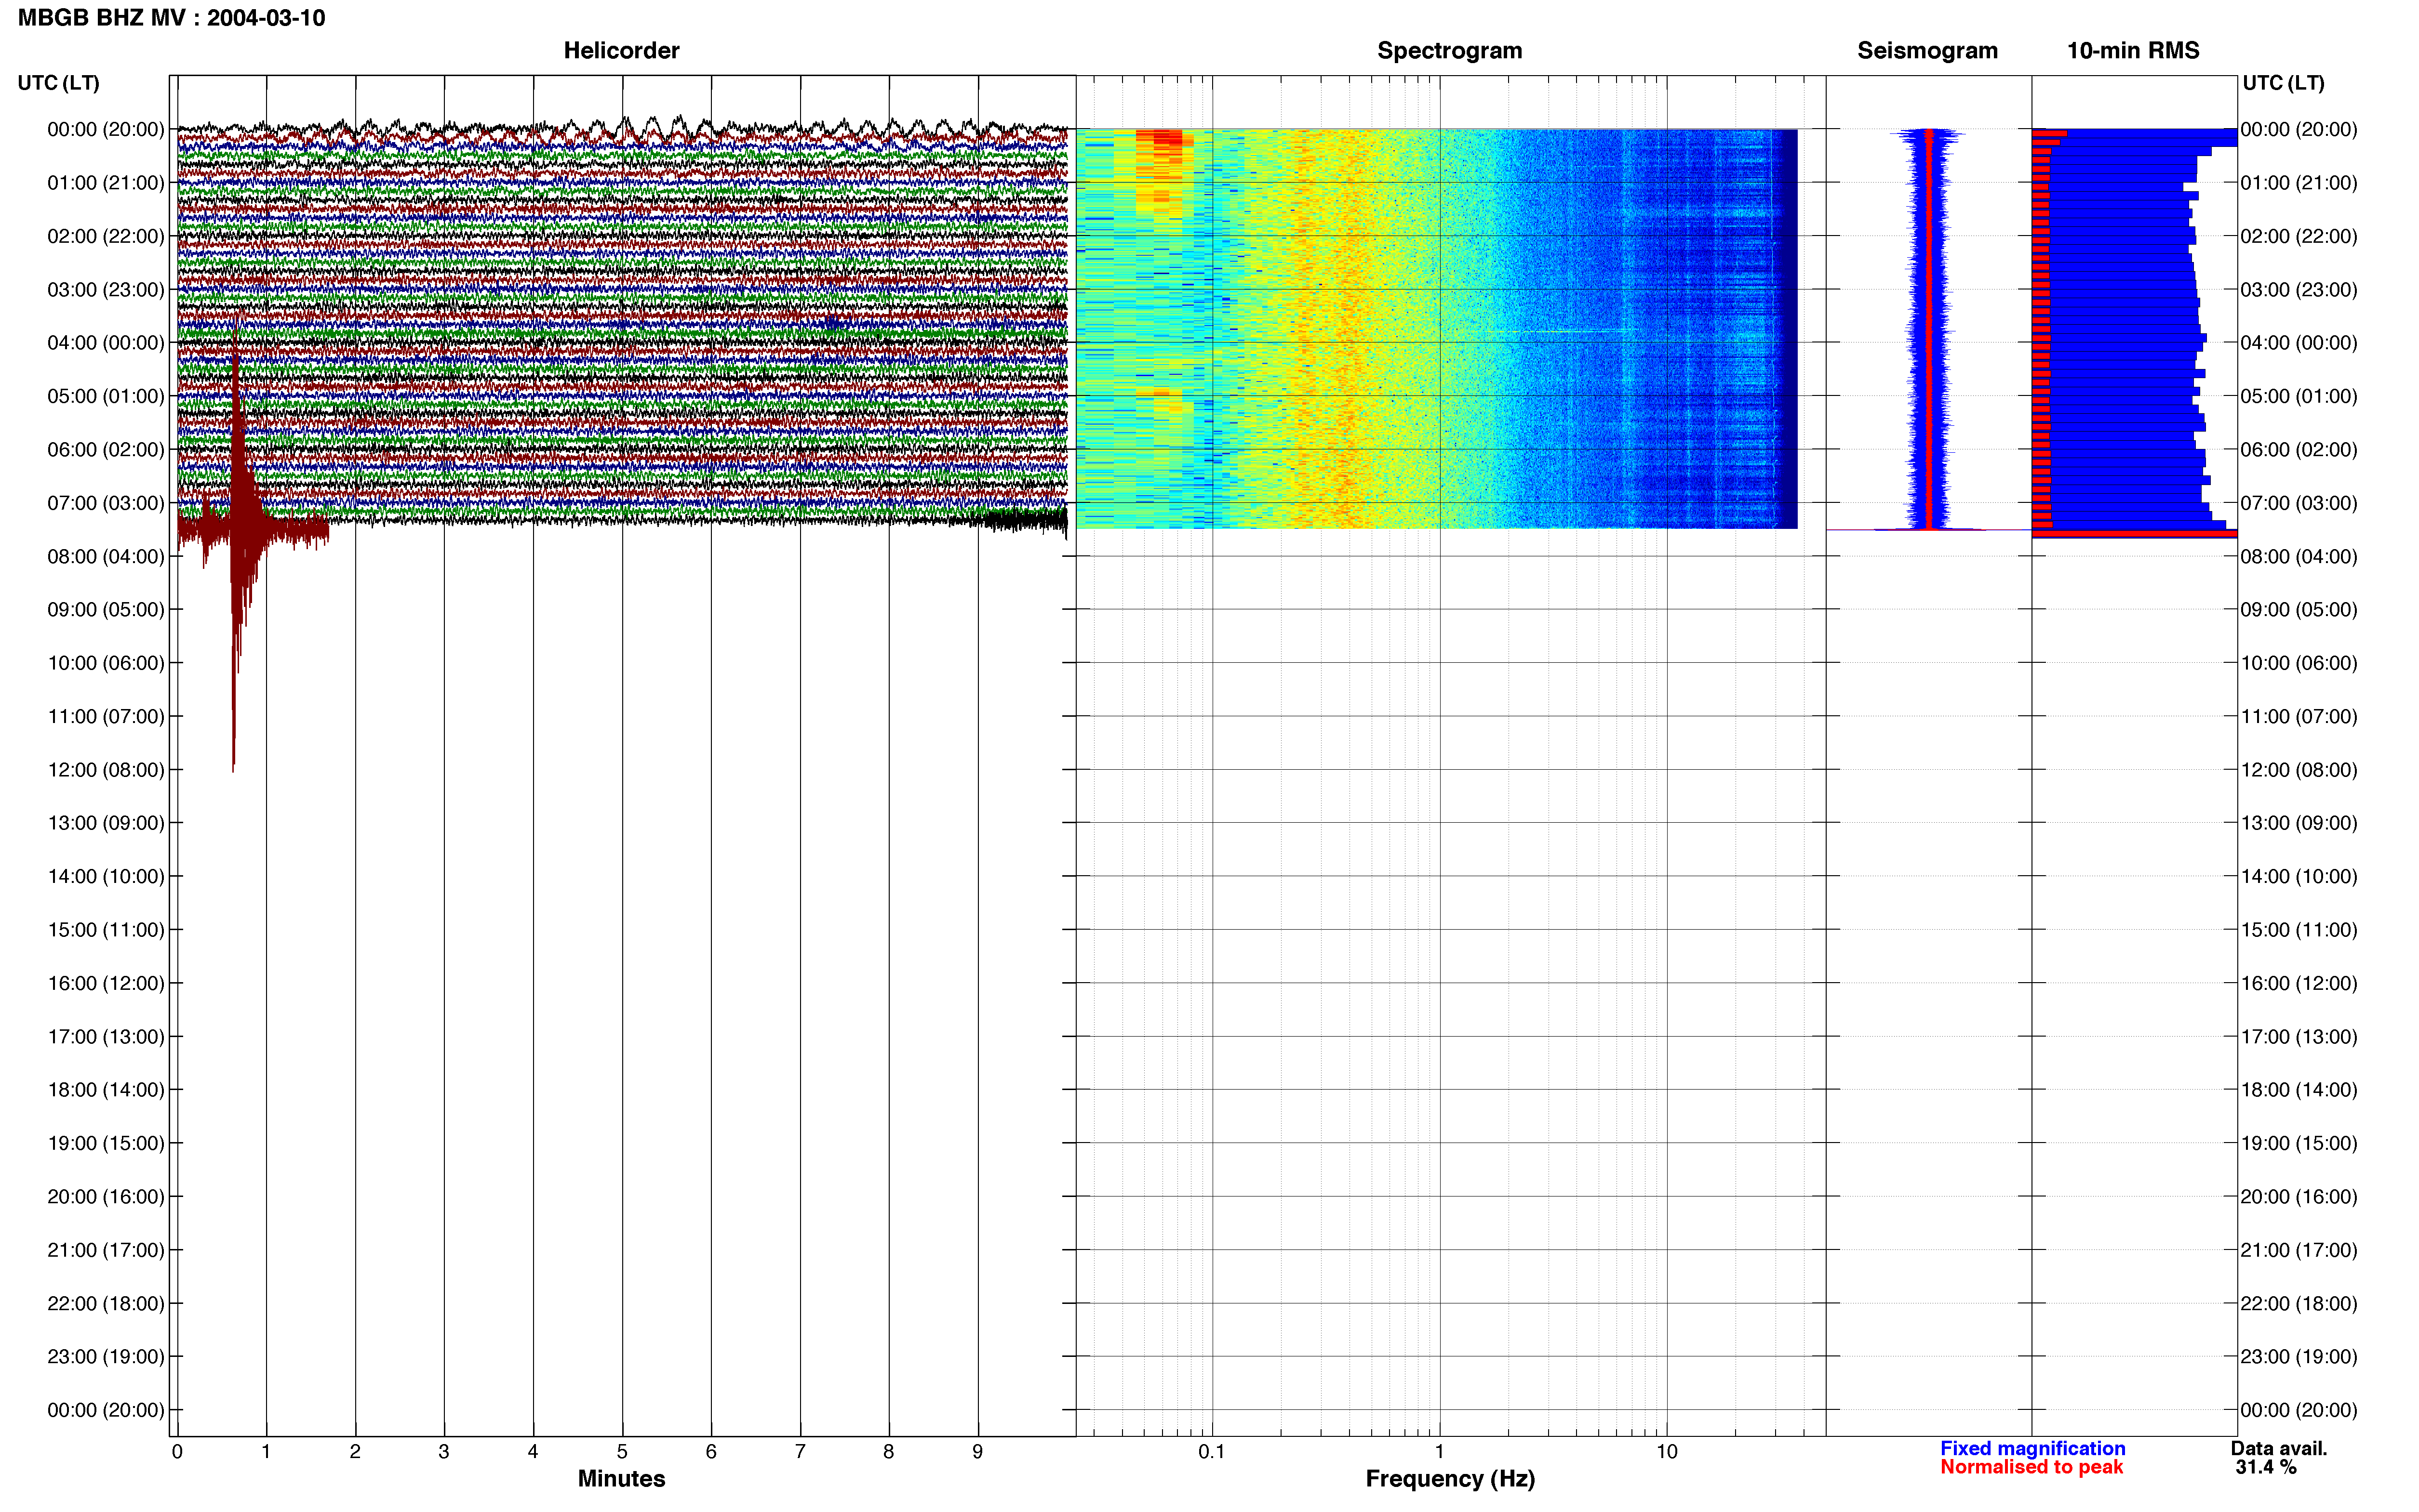Click the 'Helicorder' panel heading
This screenshot has height=1512, width=2419.
pos(621,50)
